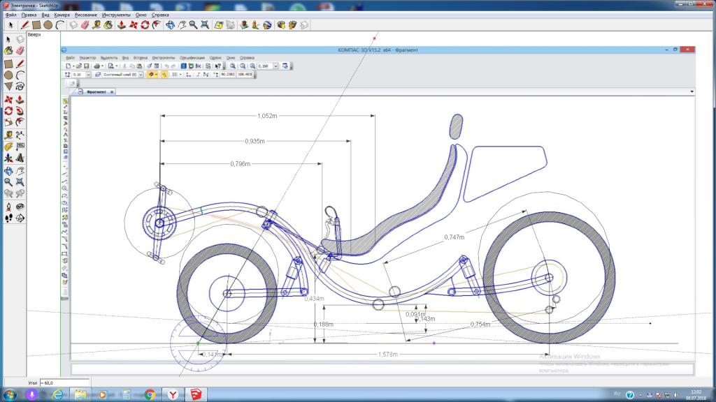Select the Dimension tool in left palette

pos(20,135)
